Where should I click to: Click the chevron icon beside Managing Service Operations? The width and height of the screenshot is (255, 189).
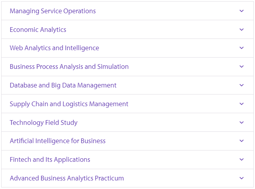(242, 11)
